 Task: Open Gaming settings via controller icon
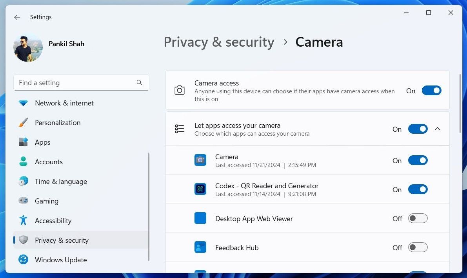pyautogui.click(x=24, y=201)
